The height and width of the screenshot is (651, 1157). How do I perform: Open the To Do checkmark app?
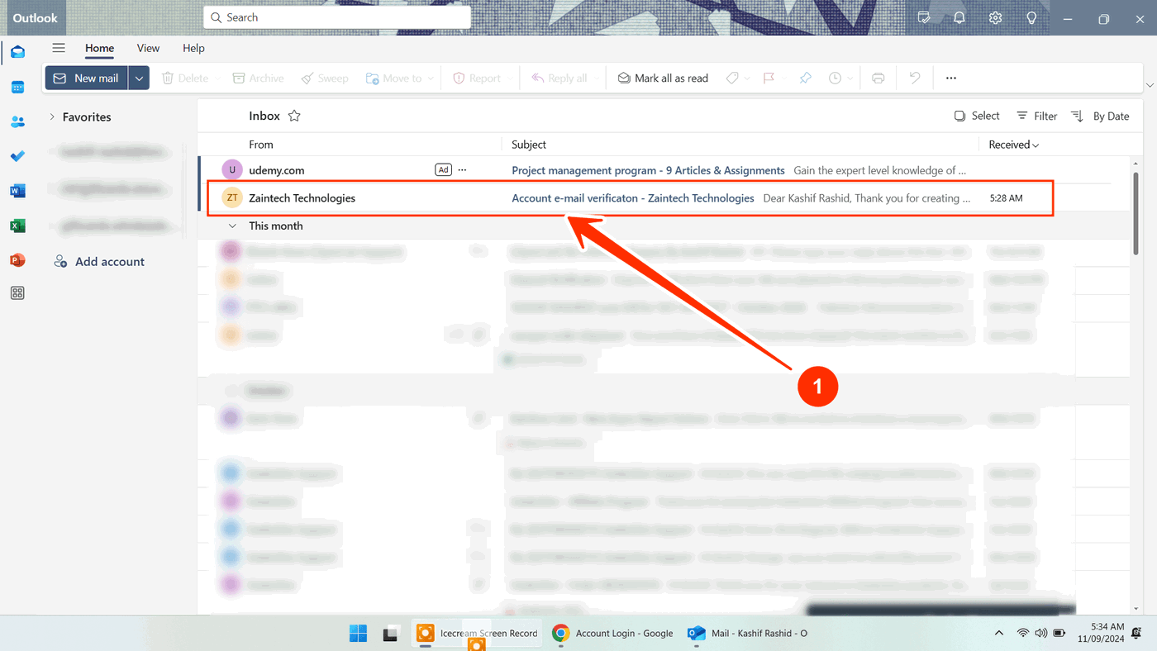[x=17, y=156]
